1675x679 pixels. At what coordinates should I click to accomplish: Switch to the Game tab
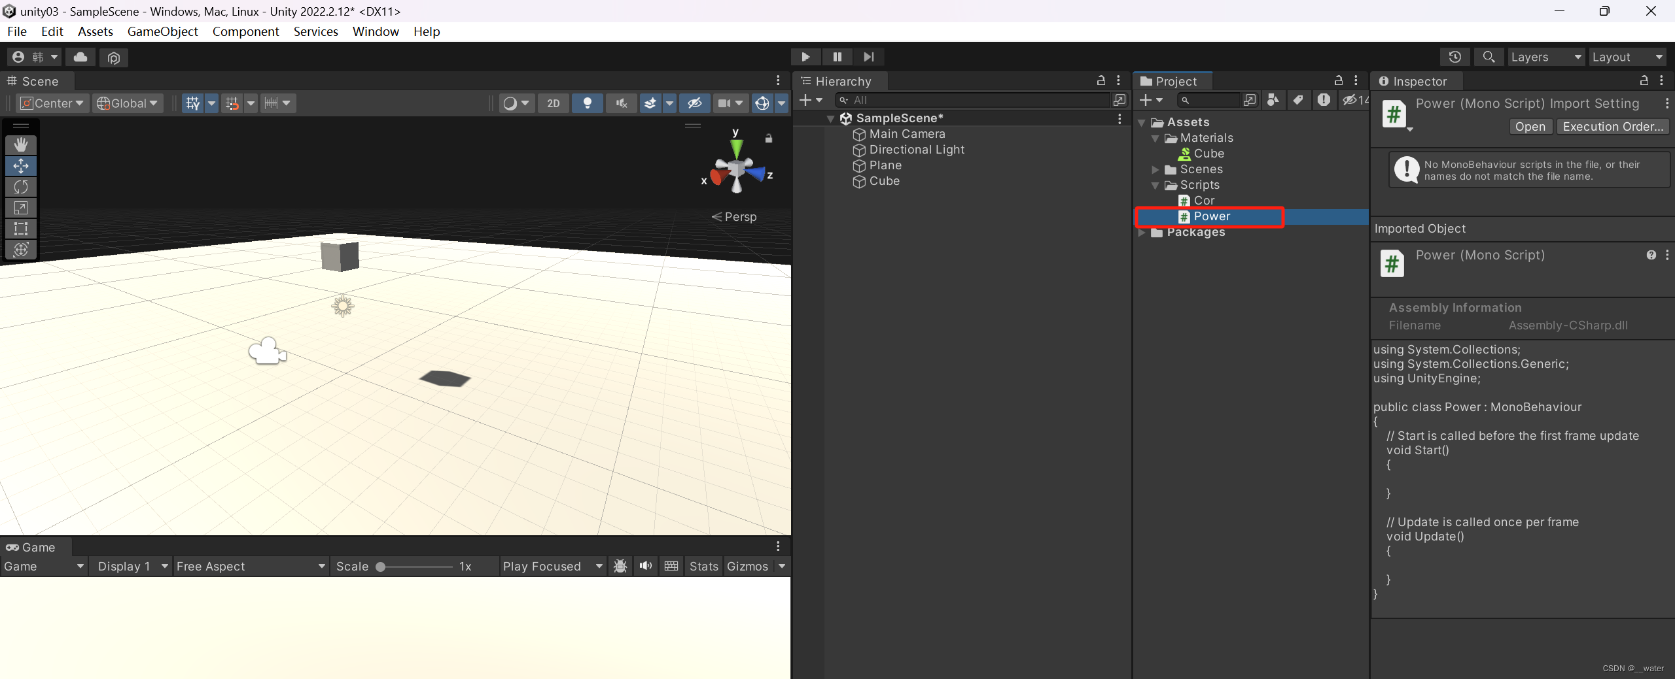tap(36, 547)
